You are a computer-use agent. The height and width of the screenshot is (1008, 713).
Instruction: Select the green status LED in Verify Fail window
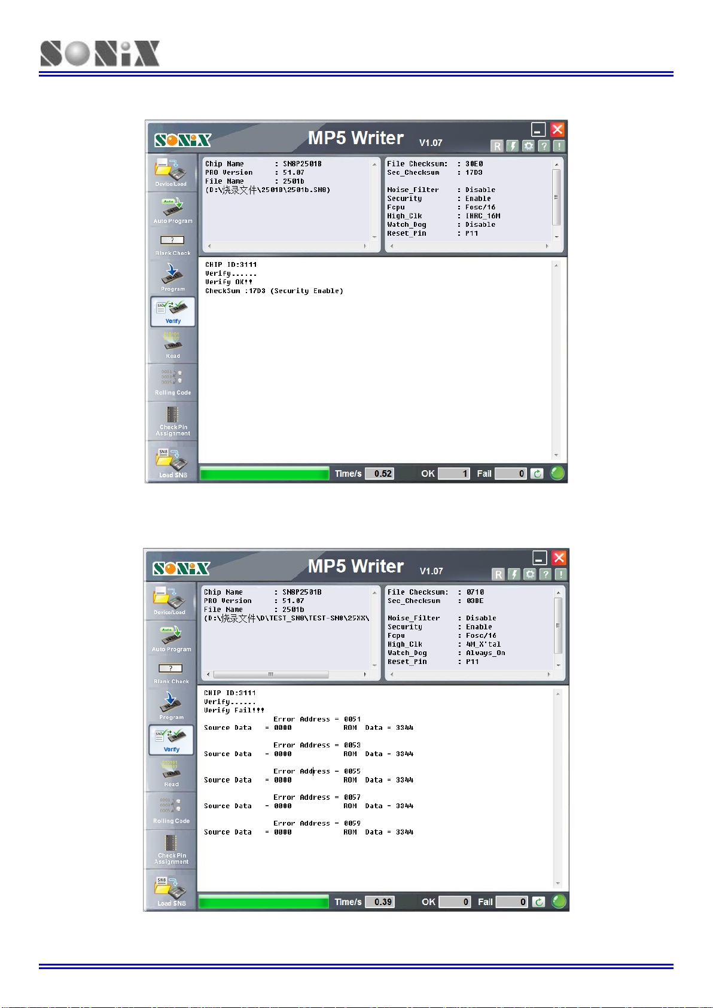coord(559,902)
